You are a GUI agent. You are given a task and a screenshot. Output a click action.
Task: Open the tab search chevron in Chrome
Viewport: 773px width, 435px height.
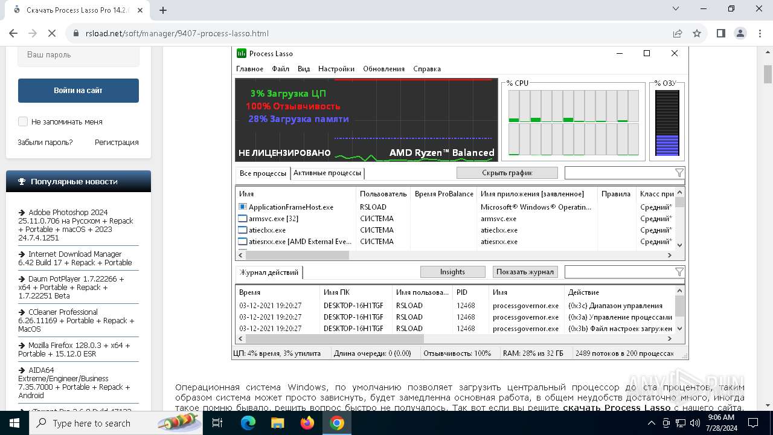(x=676, y=9)
